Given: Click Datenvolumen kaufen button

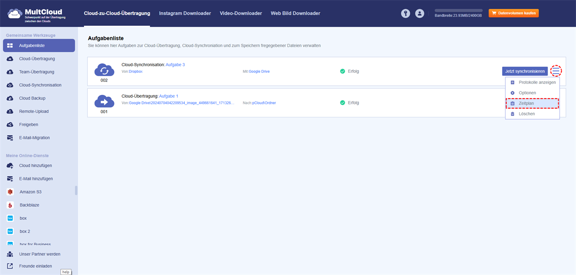Looking at the screenshot, I should click(x=514, y=13).
